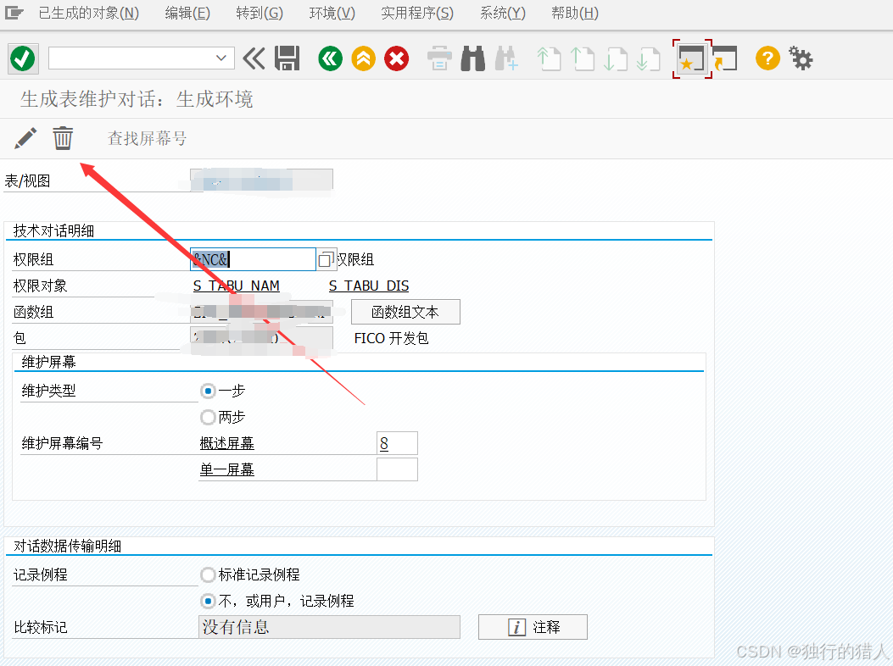
Task: Click the empty 单一屏幕 number field
Action: (398, 469)
